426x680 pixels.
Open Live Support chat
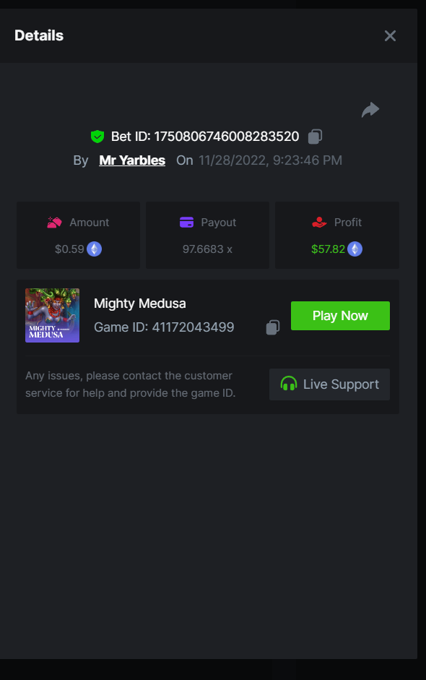[x=329, y=384]
